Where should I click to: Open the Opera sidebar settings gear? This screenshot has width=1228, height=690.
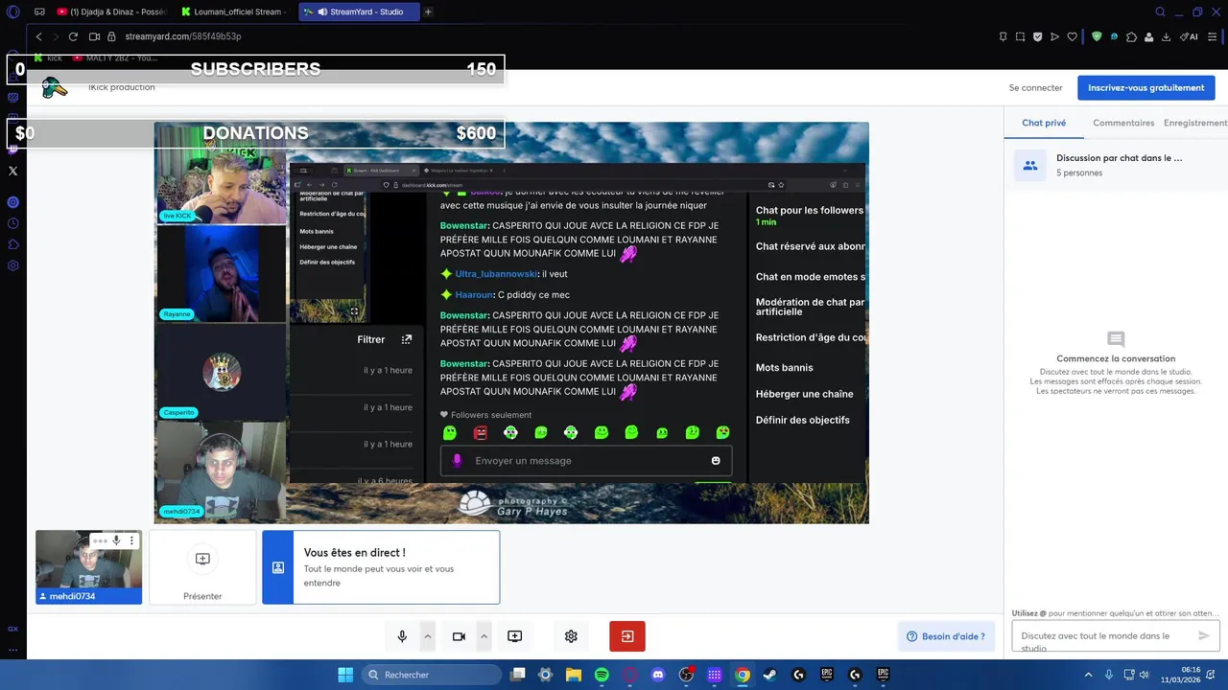pos(12,265)
